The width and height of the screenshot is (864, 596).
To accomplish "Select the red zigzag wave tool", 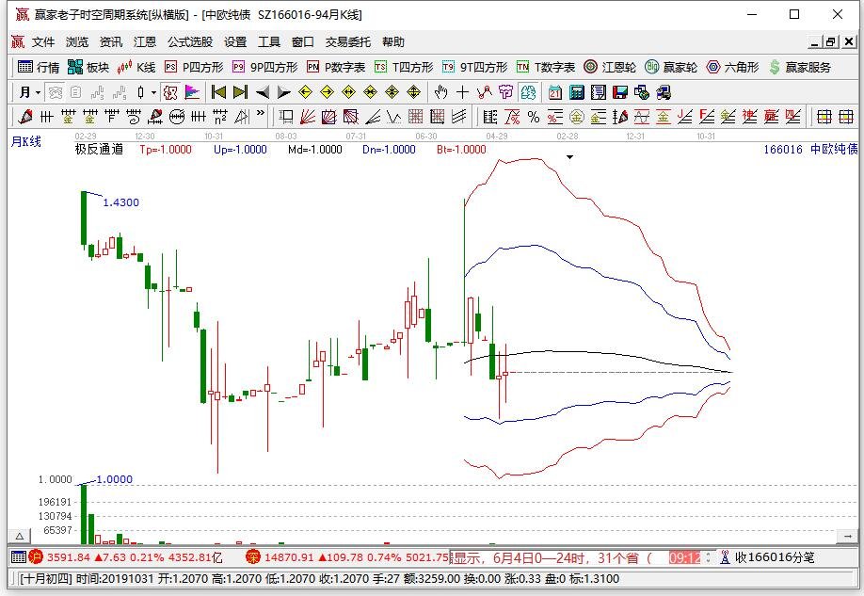I will (485, 92).
